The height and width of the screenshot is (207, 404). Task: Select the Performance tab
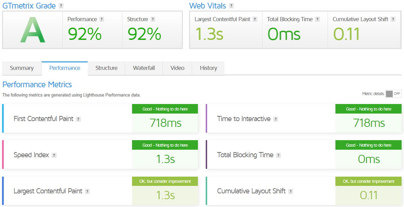tap(65, 68)
